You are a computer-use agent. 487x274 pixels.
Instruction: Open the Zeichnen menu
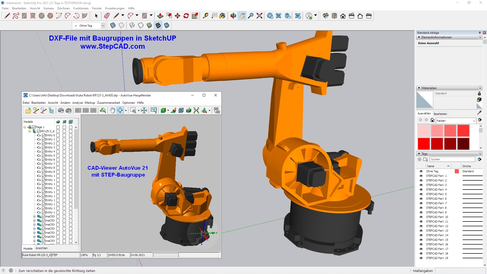click(x=63, y=8)
